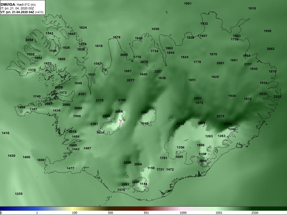Click the color scale label "501"

[x=146, y=213]
